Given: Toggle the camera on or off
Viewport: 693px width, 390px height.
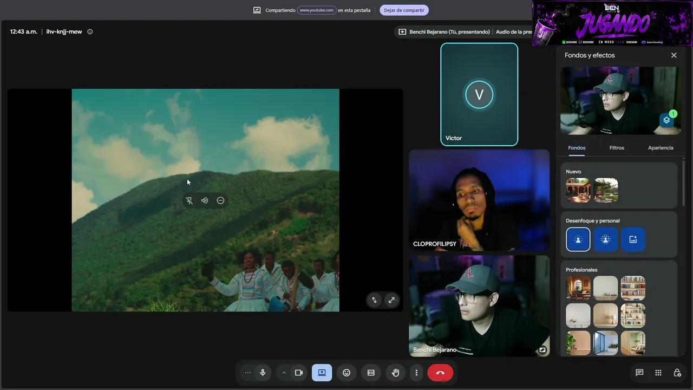Looking at the screenshot, I should pos(298,373).
